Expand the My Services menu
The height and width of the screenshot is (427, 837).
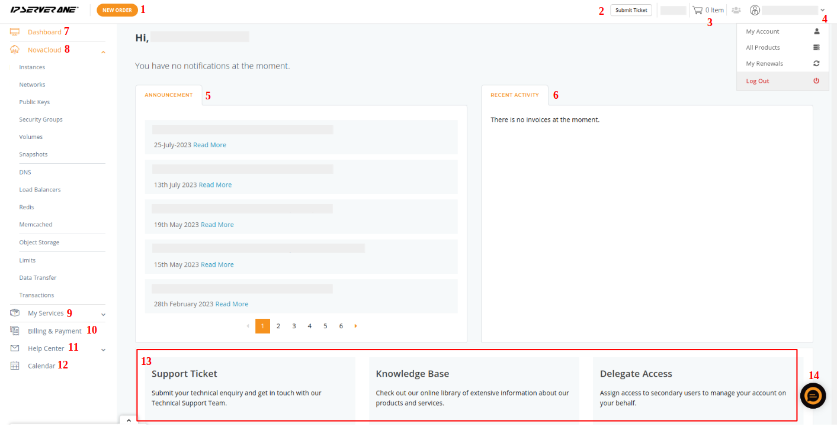tap(103, 314)
